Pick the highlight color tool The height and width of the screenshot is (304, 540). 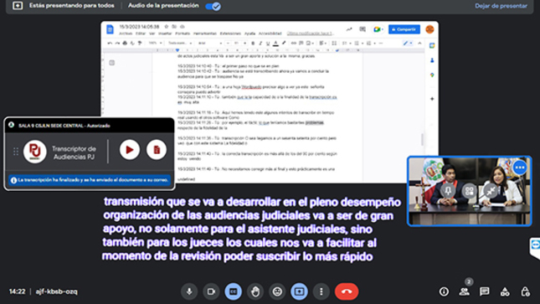coord(284,43)
